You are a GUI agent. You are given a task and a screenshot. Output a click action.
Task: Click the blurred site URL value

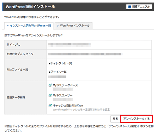[70, 45]
